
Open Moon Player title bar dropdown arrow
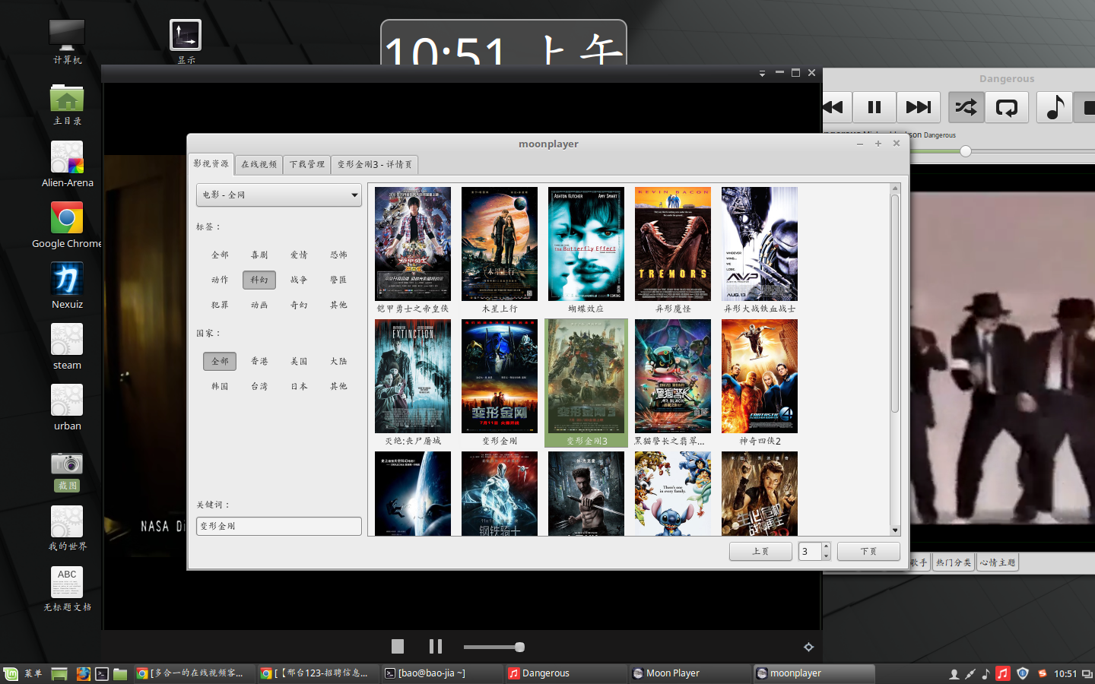[762, 74]
